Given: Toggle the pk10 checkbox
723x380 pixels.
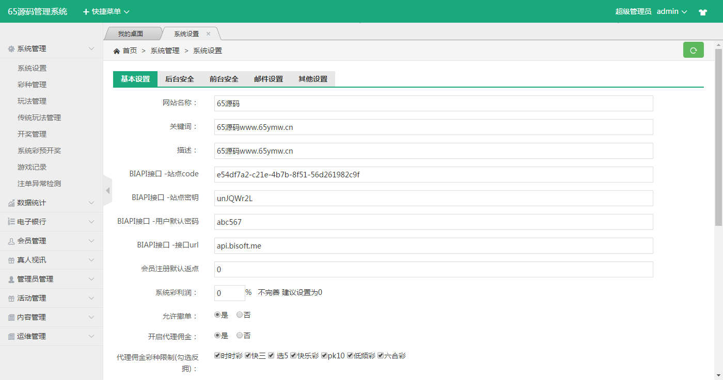Looking at the screenshot, I should [x=324, y=355].
